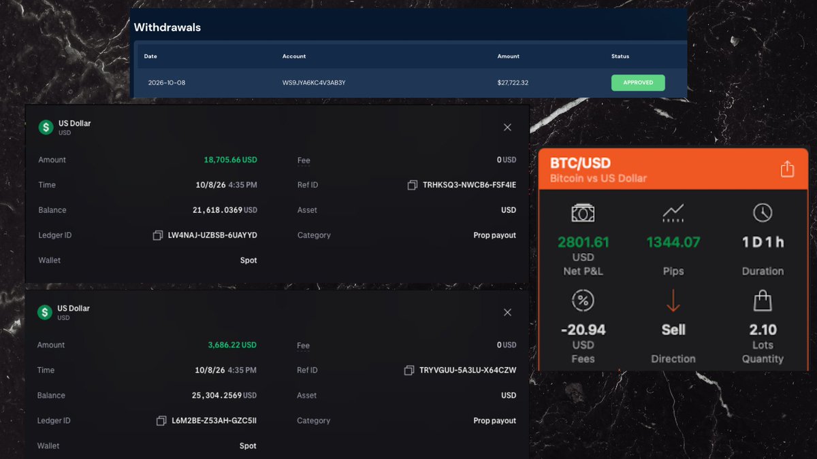Close the 18,705.66 USD transaction panel

pos(507,127)
